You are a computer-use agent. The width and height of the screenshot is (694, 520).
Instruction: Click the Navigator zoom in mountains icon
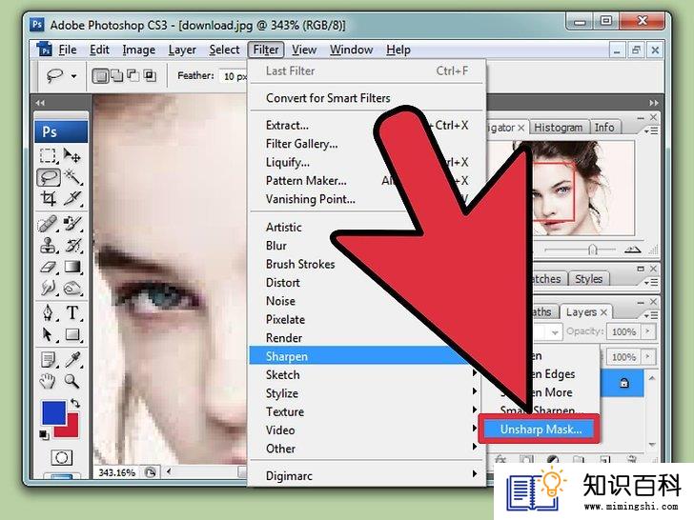click(x=632, y=250)
